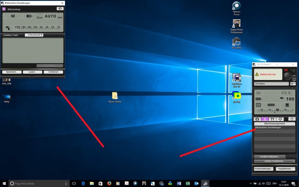Uncheck the Blitzzündung checkbox
This screenshot has width=299, height=187.
pyautogui.click(x=4, y=9)
